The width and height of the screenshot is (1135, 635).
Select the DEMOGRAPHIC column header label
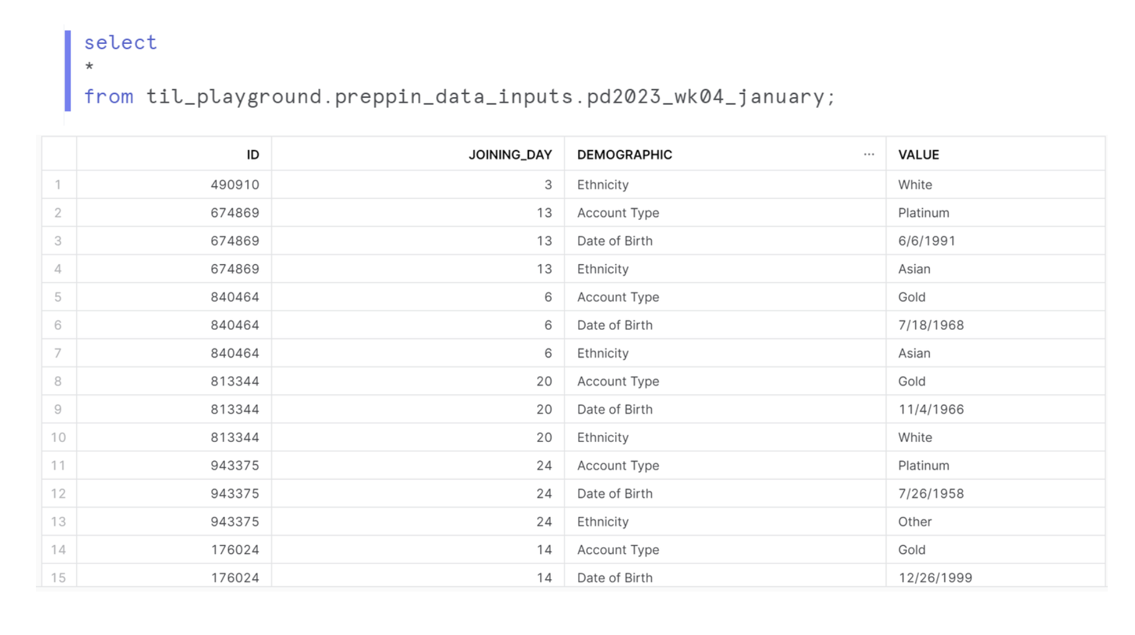click(x=624, y=155)
